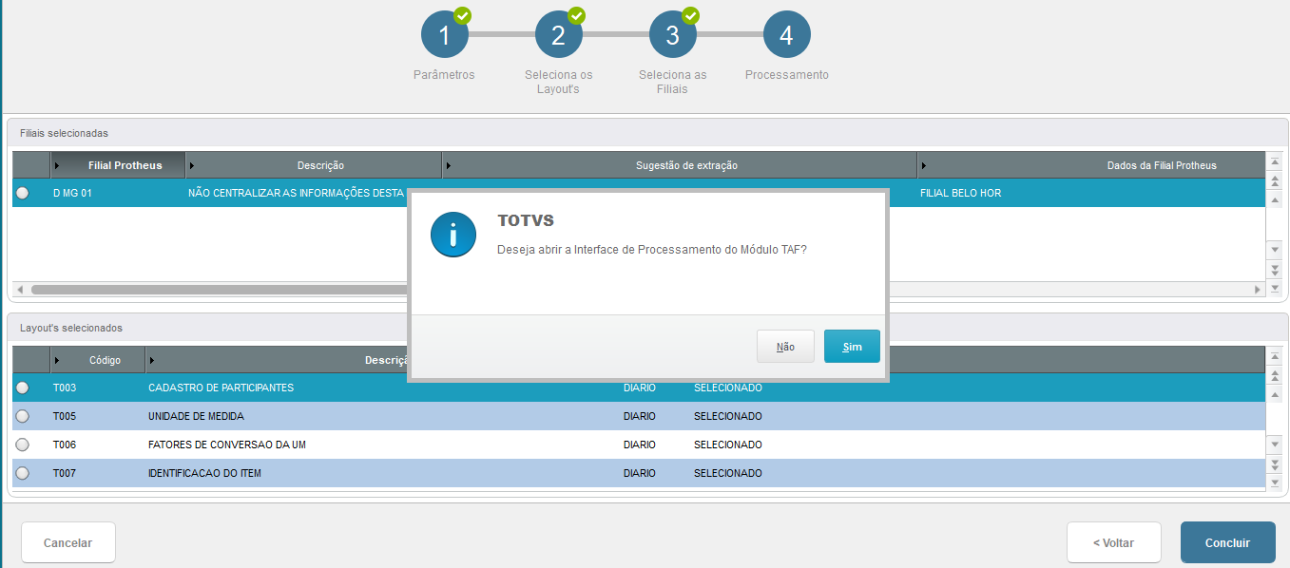Open arrow on Sugestão de extração column header
This screenshot has width=1290, height=568.
pyautogui.click(x=449, y=165)
